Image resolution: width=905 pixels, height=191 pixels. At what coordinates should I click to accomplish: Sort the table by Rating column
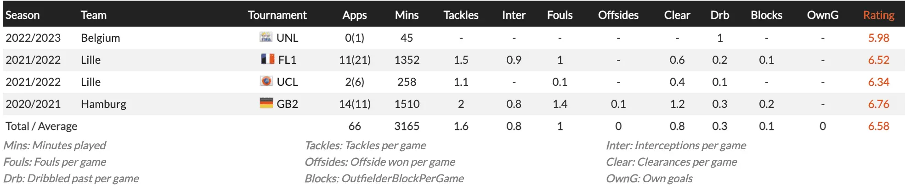(x=878, y=15)
